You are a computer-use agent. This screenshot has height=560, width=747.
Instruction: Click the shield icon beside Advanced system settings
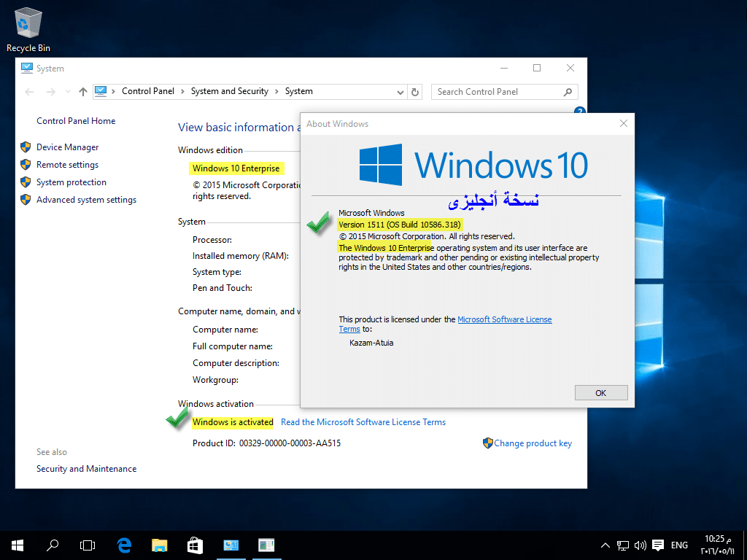click(26, 200)
